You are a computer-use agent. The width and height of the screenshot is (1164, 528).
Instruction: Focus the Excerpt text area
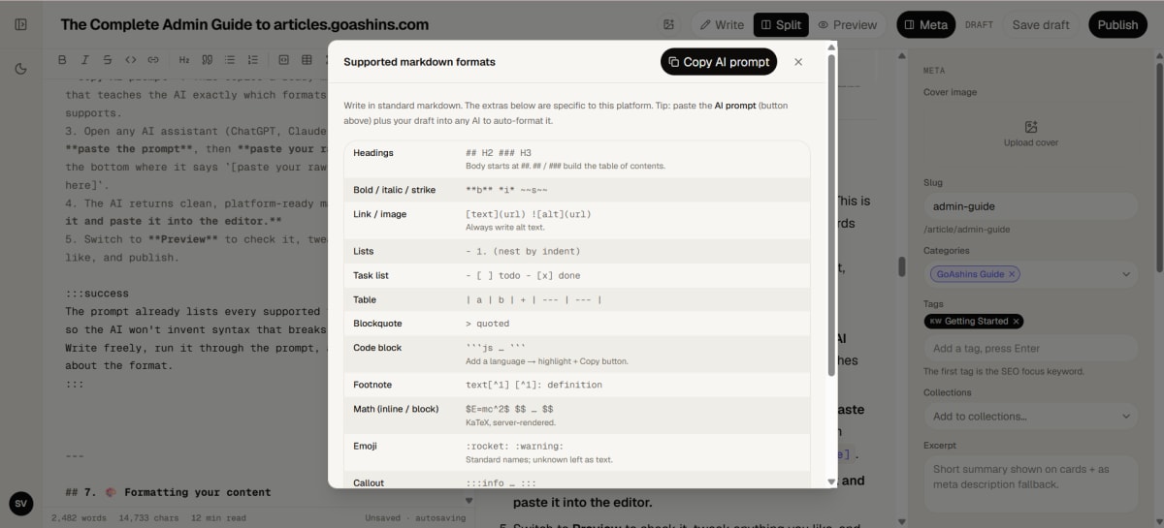point(1030,483)
